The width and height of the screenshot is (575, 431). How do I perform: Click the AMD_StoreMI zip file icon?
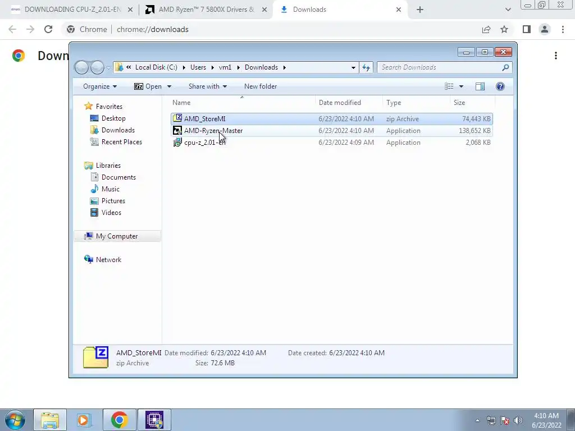click(177, 118)
